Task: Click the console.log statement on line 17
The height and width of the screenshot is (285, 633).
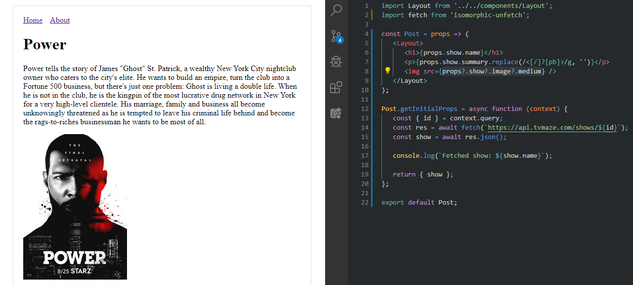Action: pyautogui.click(x=472, y=155)
